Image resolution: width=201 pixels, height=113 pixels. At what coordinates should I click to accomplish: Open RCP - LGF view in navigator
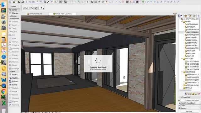190,51
